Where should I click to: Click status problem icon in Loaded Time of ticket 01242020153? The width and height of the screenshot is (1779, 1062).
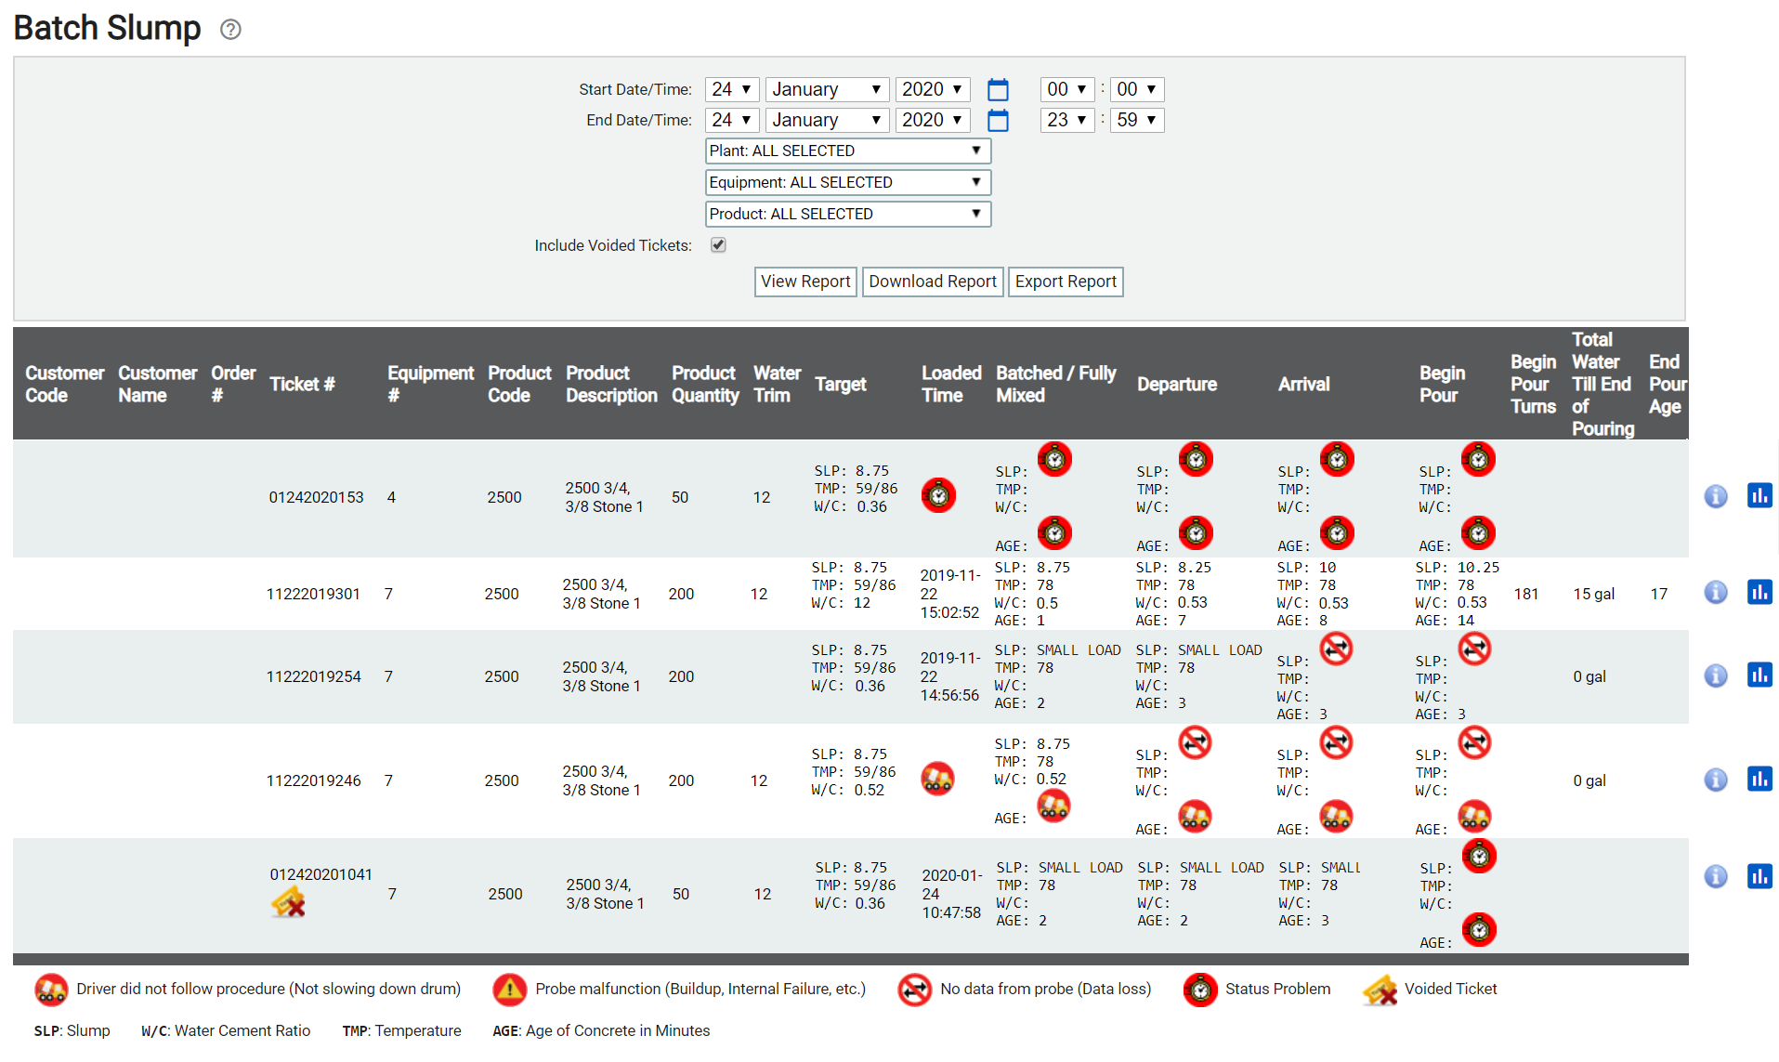tap(938, 495)
